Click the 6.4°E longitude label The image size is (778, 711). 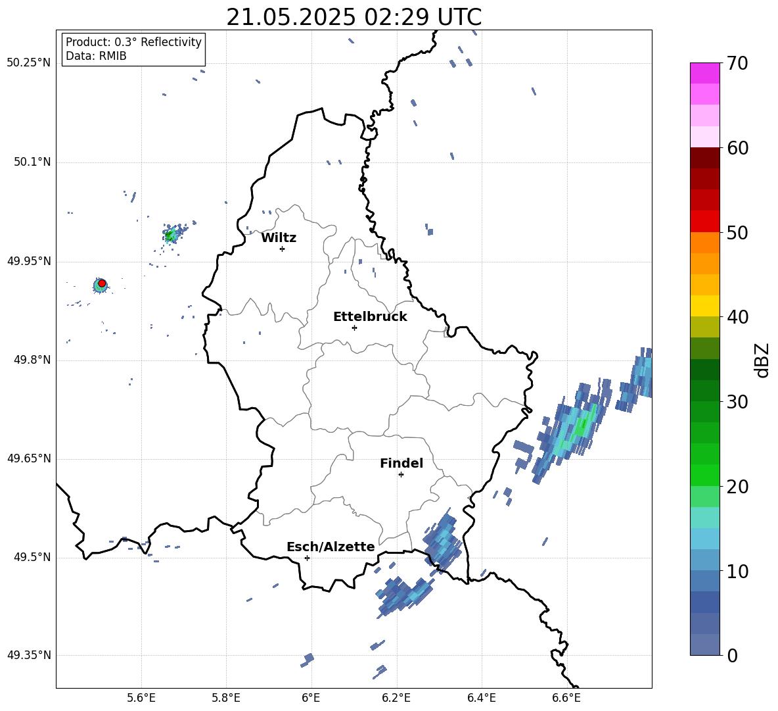(x=481, y=698)
